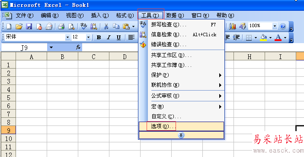Screen dimensions: 304x157
Task: Select column A header
Action: click(31, 57)
